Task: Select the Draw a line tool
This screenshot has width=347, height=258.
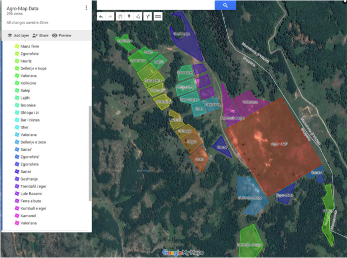Action: [138, 16]
